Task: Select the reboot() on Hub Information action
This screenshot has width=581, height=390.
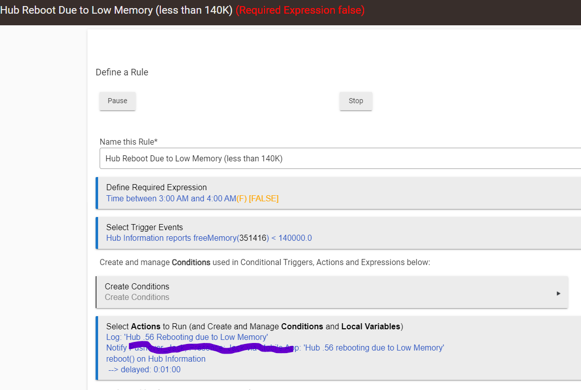Action: pos(156,359)
